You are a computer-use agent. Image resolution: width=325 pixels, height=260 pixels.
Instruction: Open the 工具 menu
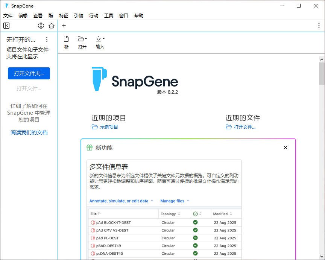click(109, 16)
